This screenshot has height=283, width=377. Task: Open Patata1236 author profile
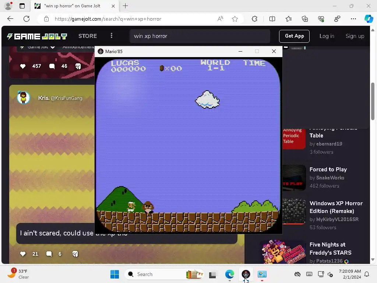[329, 261]
